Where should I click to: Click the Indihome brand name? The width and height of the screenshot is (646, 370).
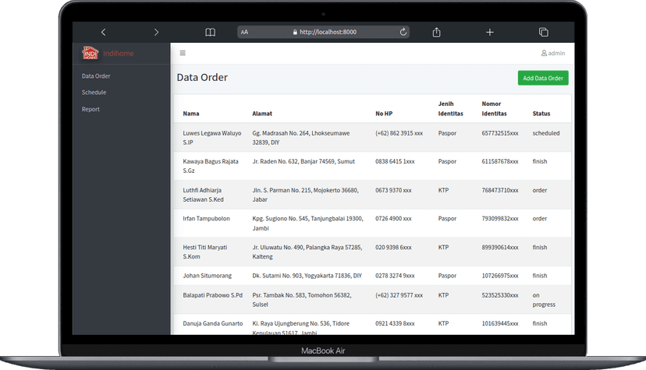pos(119,54)
